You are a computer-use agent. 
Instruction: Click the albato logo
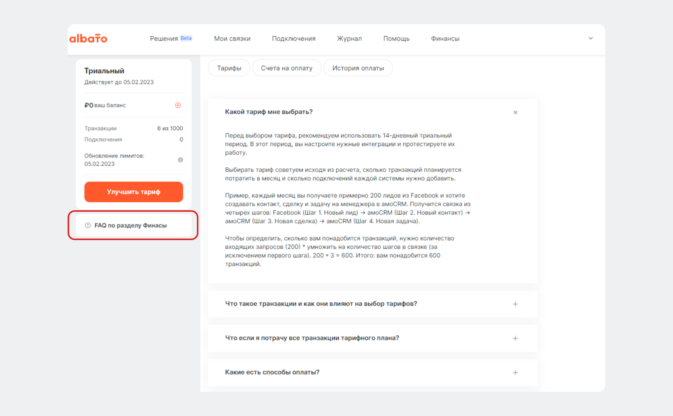coord(88,39)
